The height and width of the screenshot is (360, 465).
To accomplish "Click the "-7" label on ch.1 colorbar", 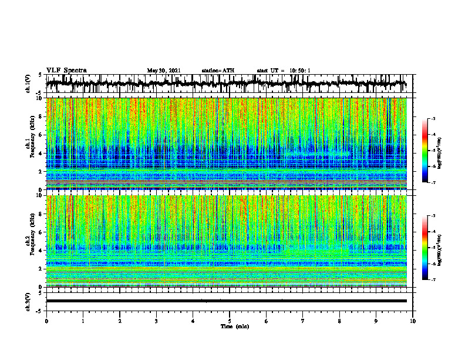I will coord(433,182).
